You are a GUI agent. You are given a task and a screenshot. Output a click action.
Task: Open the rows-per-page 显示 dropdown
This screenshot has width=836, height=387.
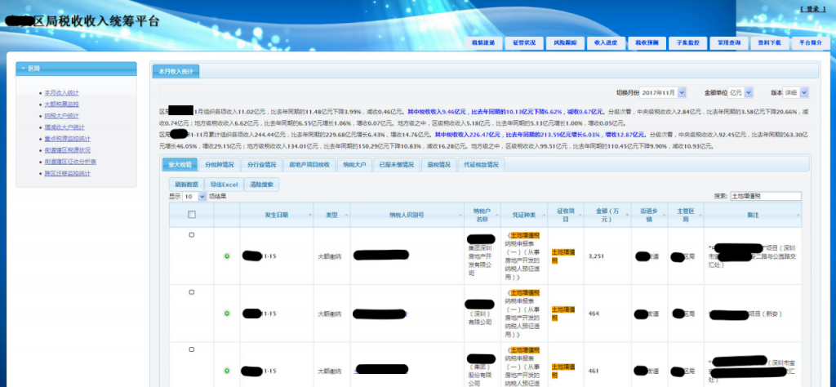[x=194, y=197]
